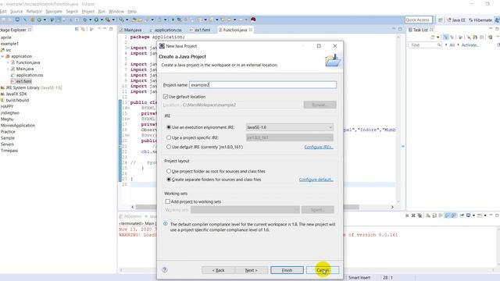The width and height of the screenshot is (500, 281).
Task: Click the close mark on Function.java tab
Action: (x=251, y=30)
